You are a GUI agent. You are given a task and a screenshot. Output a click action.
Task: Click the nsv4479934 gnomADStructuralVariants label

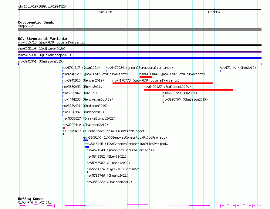139,68
